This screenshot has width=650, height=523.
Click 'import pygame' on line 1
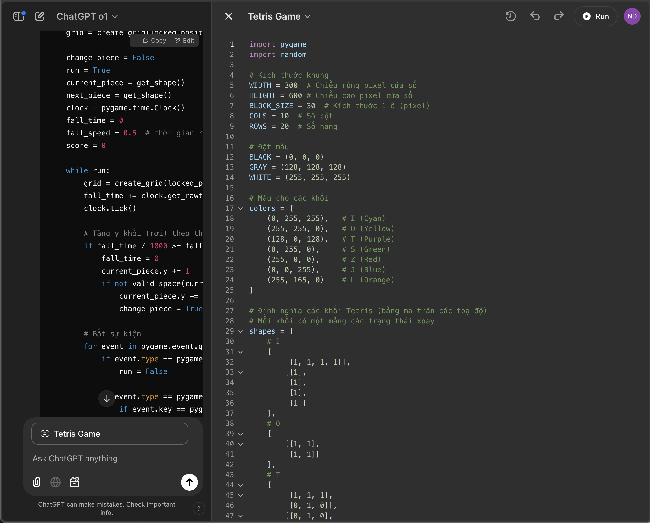tap(278, 44)
